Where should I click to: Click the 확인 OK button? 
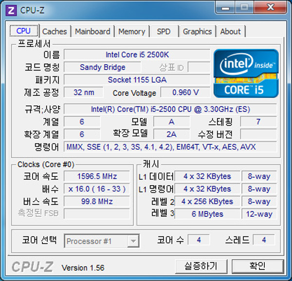tap(257, 266)
